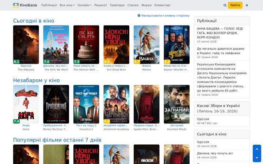Image resolution: width=263 pixels, height=164 pixels.
Task: Open the Академія чарівників poster
Action: pyautogui.click(x=117, y=104)
